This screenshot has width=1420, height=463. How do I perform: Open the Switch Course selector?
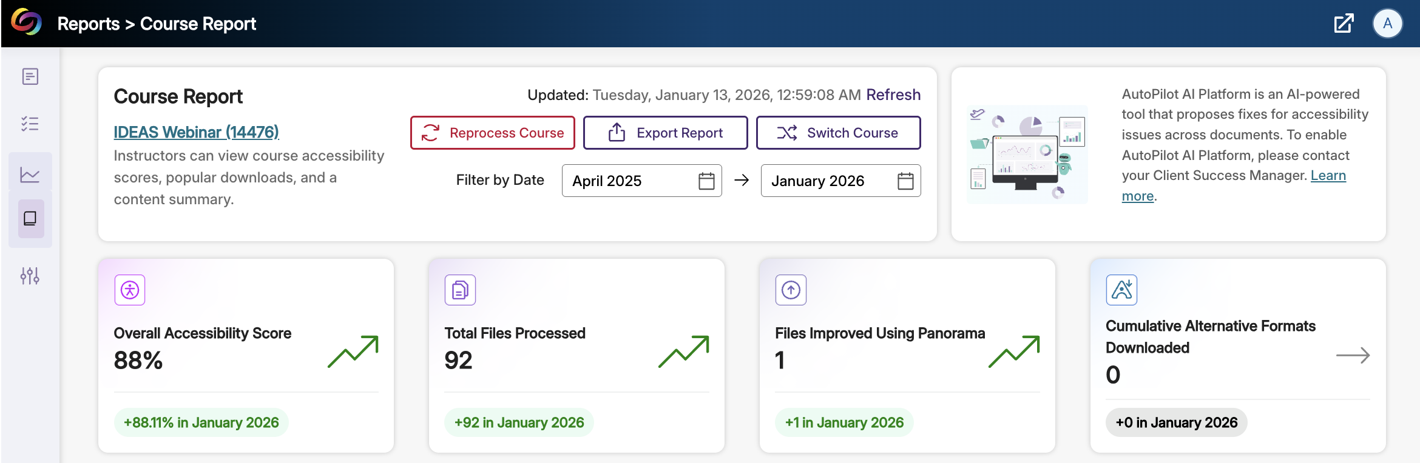(x=839, y=132)
